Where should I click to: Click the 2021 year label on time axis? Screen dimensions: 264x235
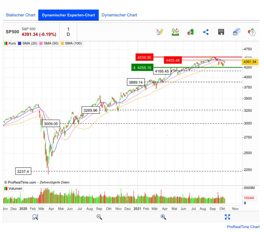[x=137, y=209]
